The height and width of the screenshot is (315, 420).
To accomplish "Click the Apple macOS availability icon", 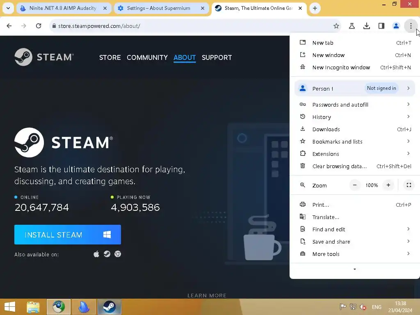I will pos(96,254).
